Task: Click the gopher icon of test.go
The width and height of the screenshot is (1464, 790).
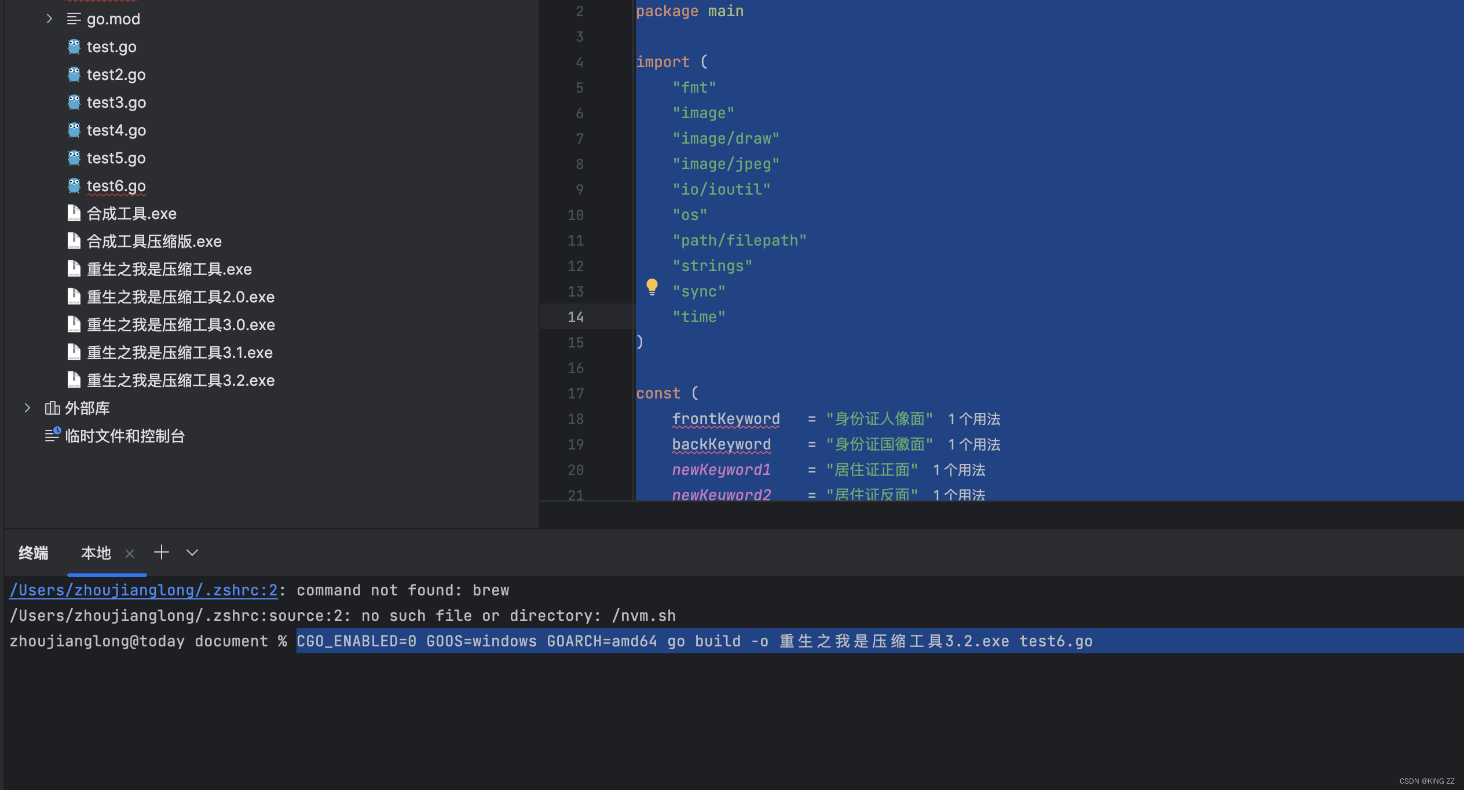Action: [74, 47]
